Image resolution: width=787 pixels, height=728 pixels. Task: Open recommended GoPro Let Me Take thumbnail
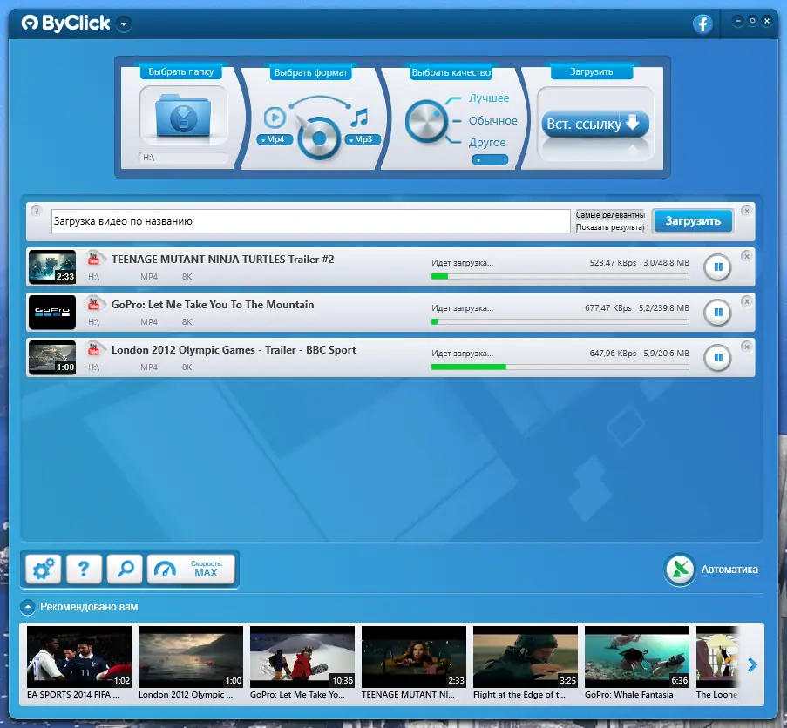pos(302,657)
